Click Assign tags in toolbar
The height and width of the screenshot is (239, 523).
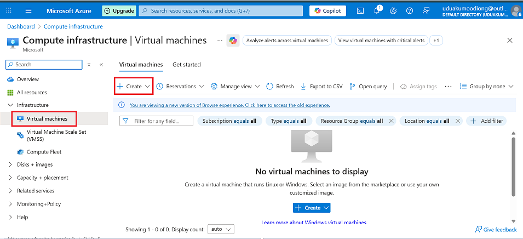click(x=418, y=87)
